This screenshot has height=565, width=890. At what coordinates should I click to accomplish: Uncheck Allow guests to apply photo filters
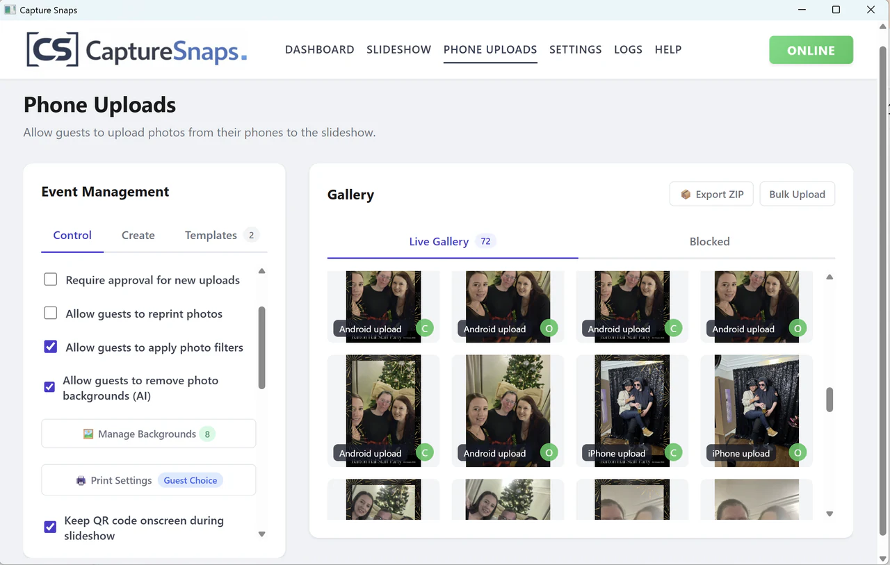tap(51, 346)
